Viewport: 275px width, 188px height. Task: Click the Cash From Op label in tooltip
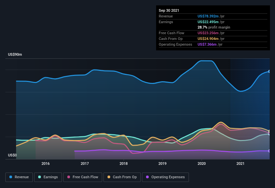[170, 39]
